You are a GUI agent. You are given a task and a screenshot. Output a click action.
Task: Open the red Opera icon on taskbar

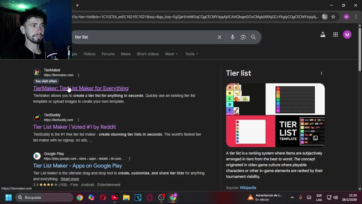(x=103, y=197)
